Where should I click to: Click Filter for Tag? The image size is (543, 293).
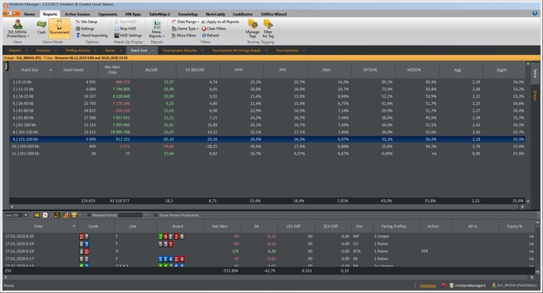[x=268, y=29]
